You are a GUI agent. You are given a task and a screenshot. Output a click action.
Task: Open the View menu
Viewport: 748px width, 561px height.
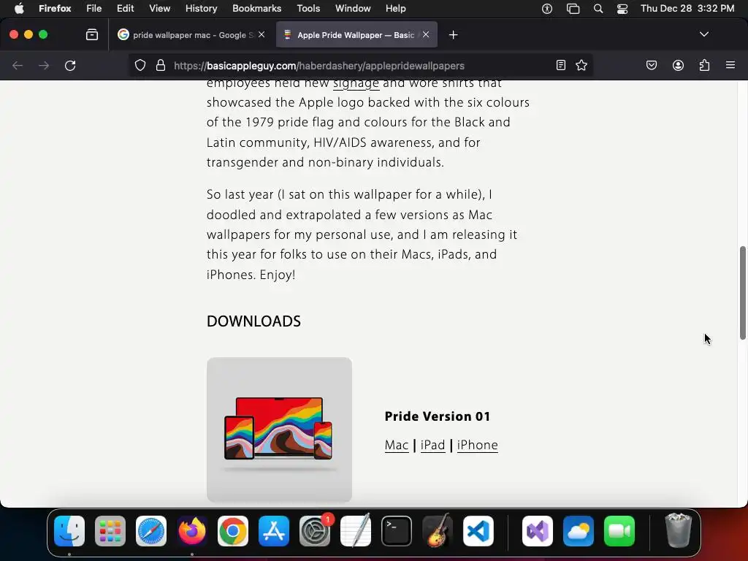pos(159,9)
